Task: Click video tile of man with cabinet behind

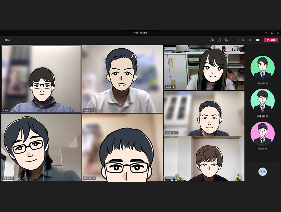Action: click(x=204, y=113)
